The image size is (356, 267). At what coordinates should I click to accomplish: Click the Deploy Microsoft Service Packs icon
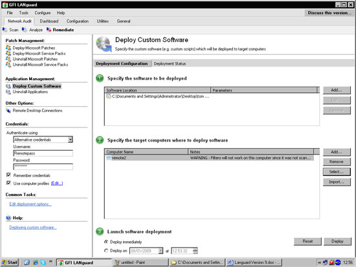coord(8,54)
